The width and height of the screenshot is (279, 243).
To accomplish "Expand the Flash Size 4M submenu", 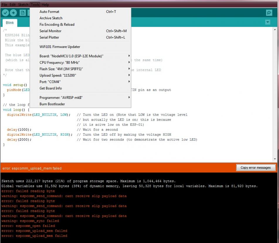I will tap(61, 69).
